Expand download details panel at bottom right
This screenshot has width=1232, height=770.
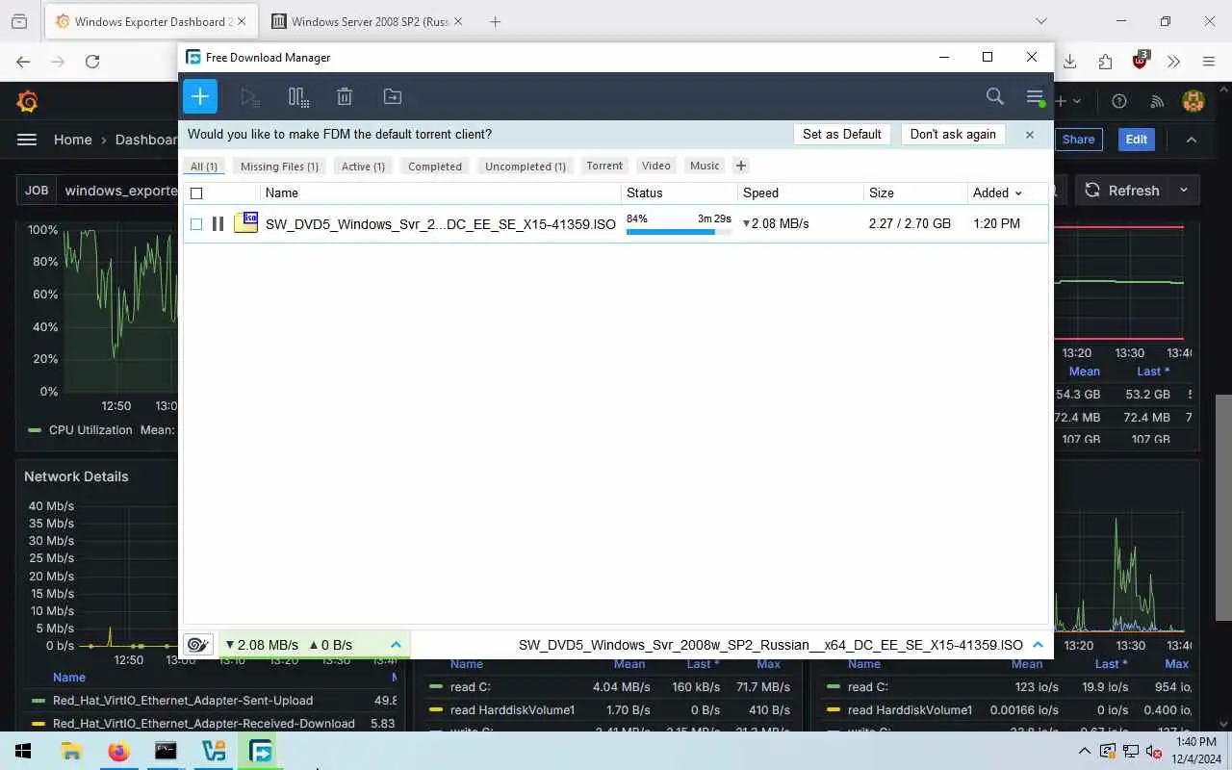tap(1038, 645)
